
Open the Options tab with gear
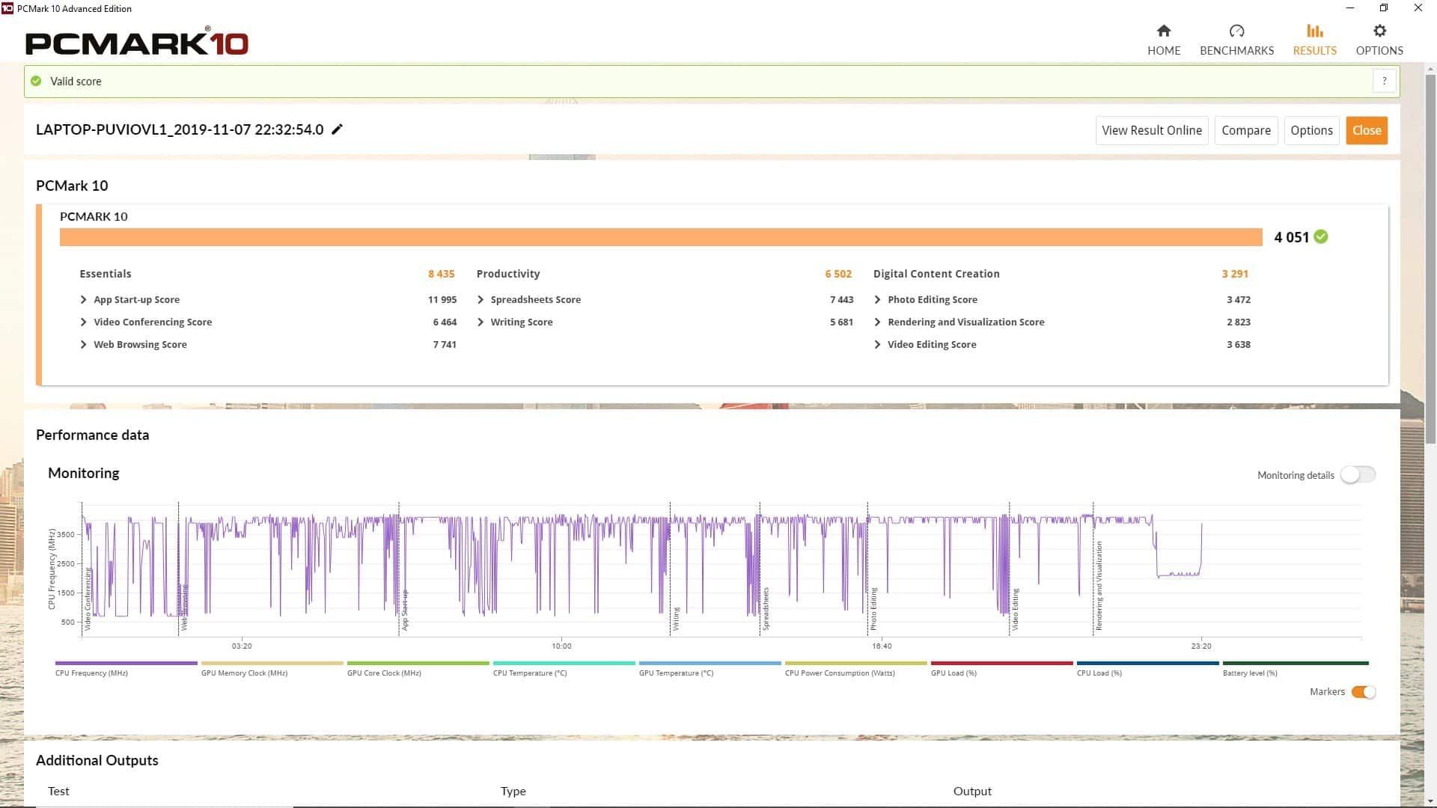[1379, 40]
